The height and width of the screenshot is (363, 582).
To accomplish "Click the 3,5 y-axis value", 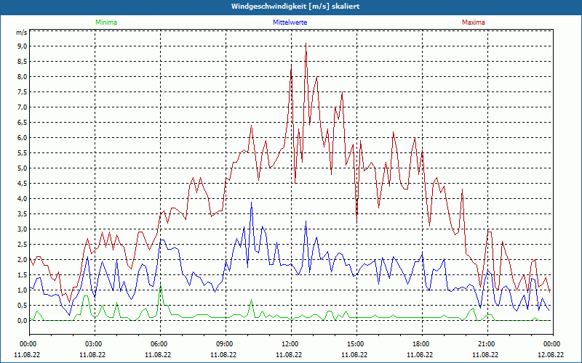I will point(22,213).
